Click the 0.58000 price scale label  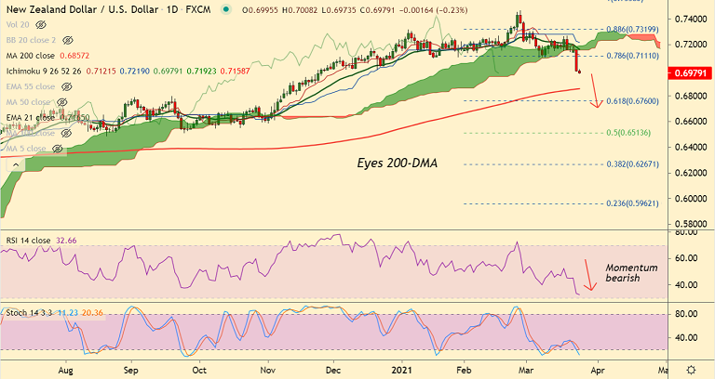[x=691, y=224]
